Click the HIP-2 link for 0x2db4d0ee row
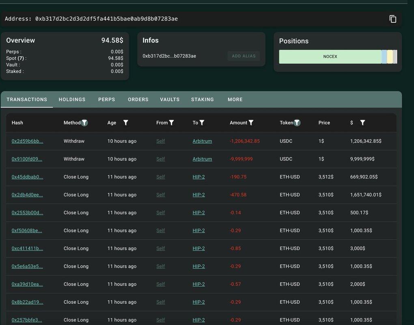The width and height of the screenshot is (414, 325). [x=198, y=195]
